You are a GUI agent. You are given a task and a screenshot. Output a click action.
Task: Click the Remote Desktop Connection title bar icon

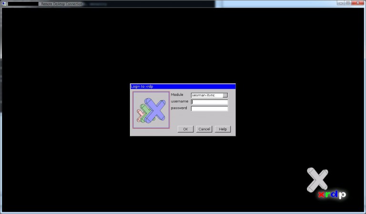(4, 4)
